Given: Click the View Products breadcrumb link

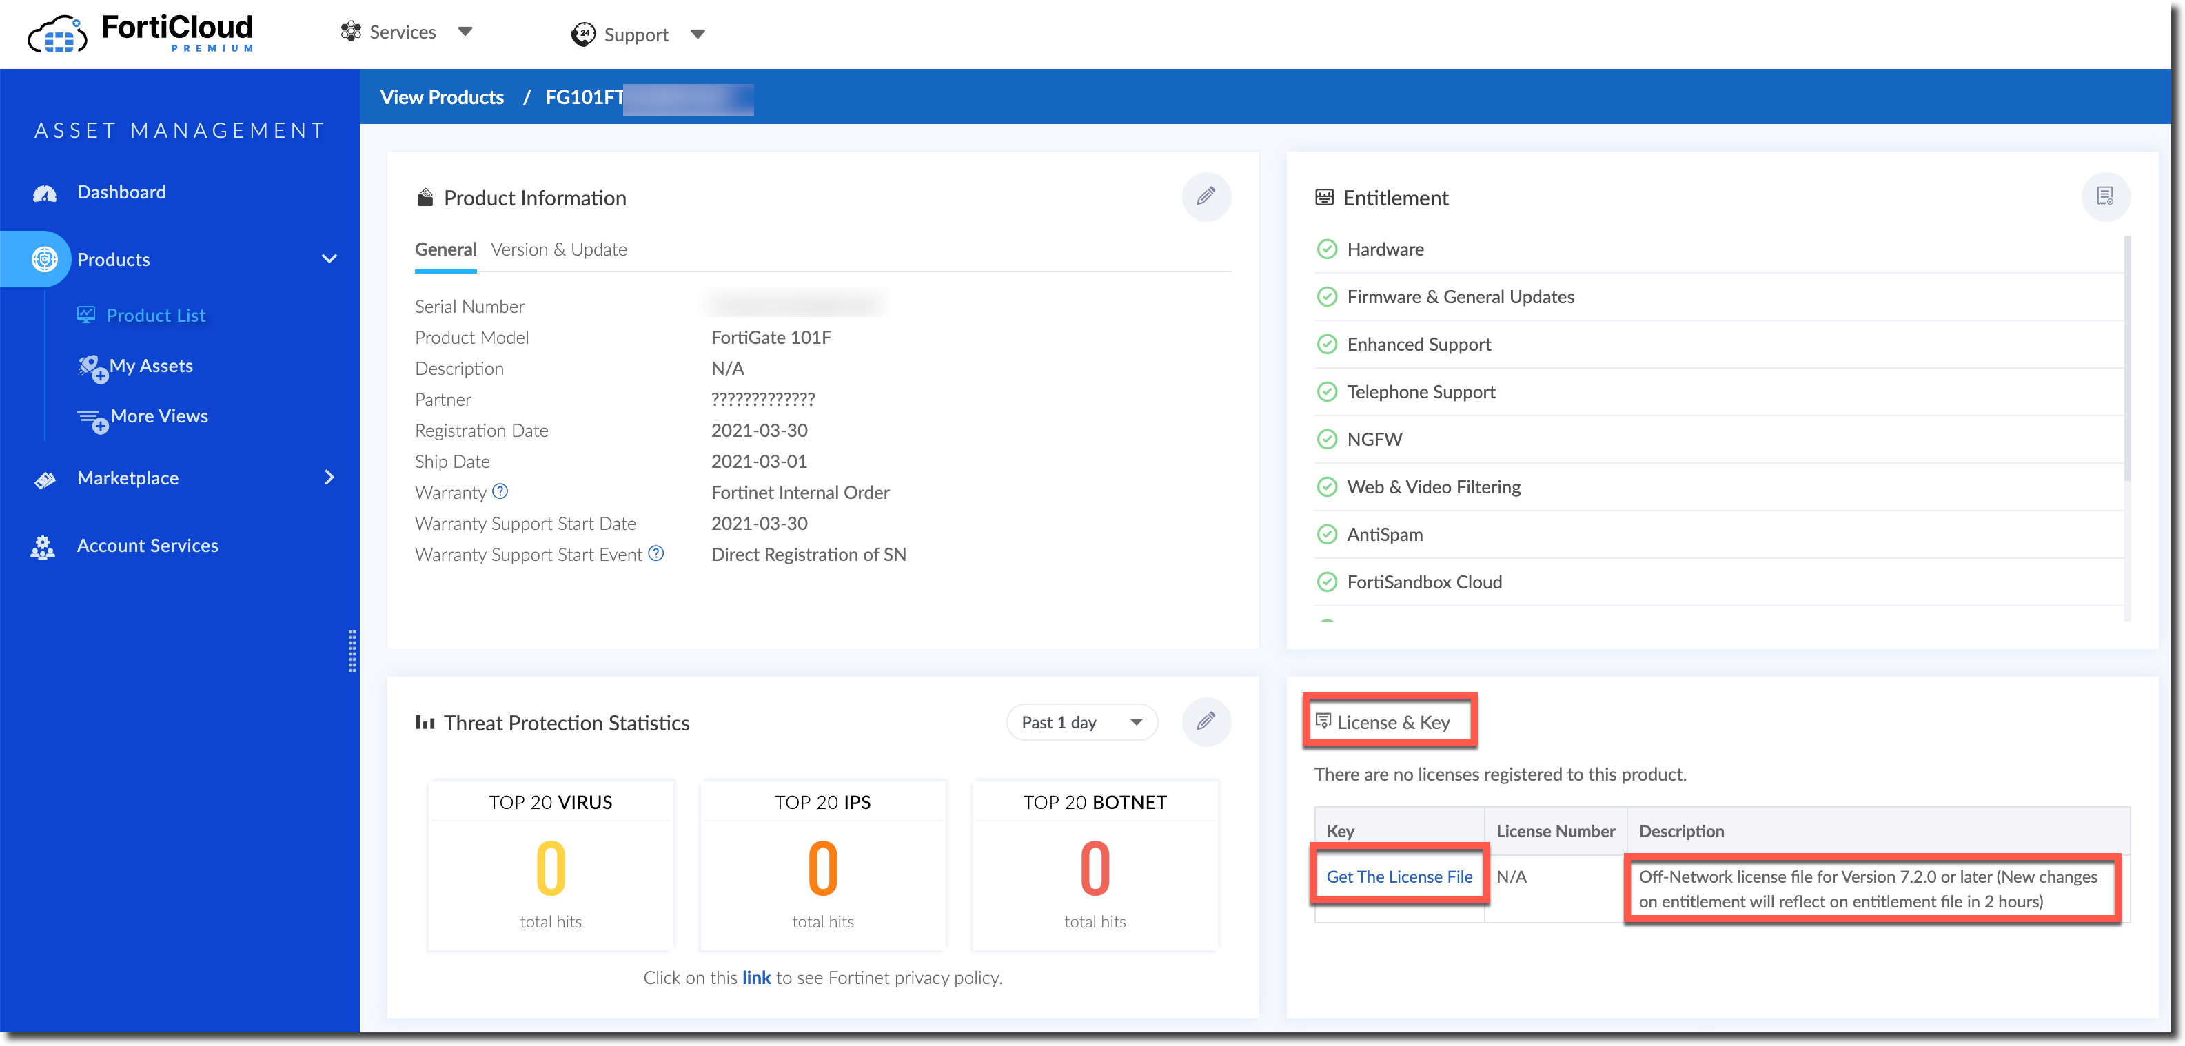Looking at the screenshot, I should point(441,97).
